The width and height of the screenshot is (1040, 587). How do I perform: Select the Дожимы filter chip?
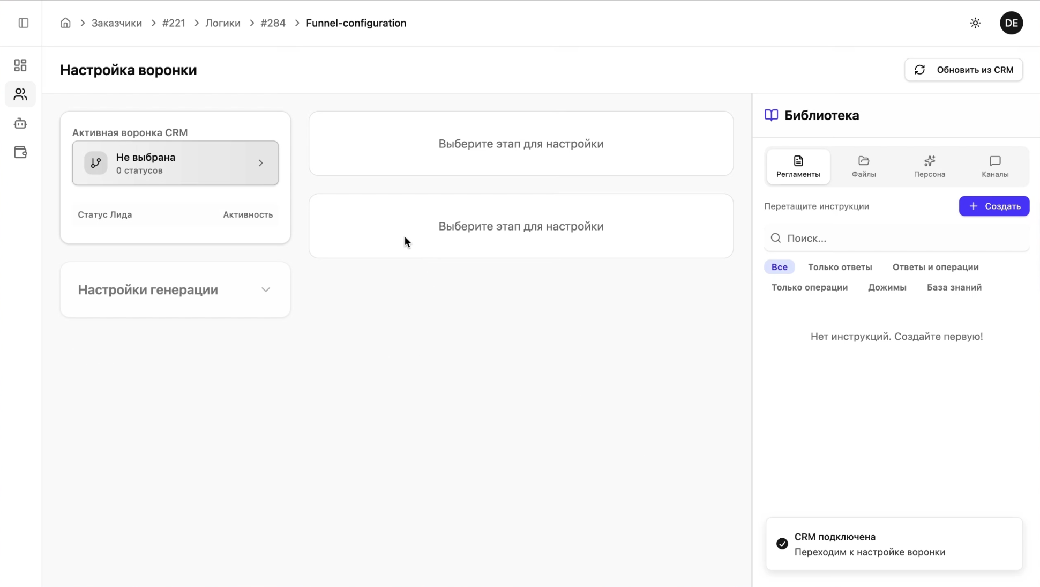click(x=887, y=287)
